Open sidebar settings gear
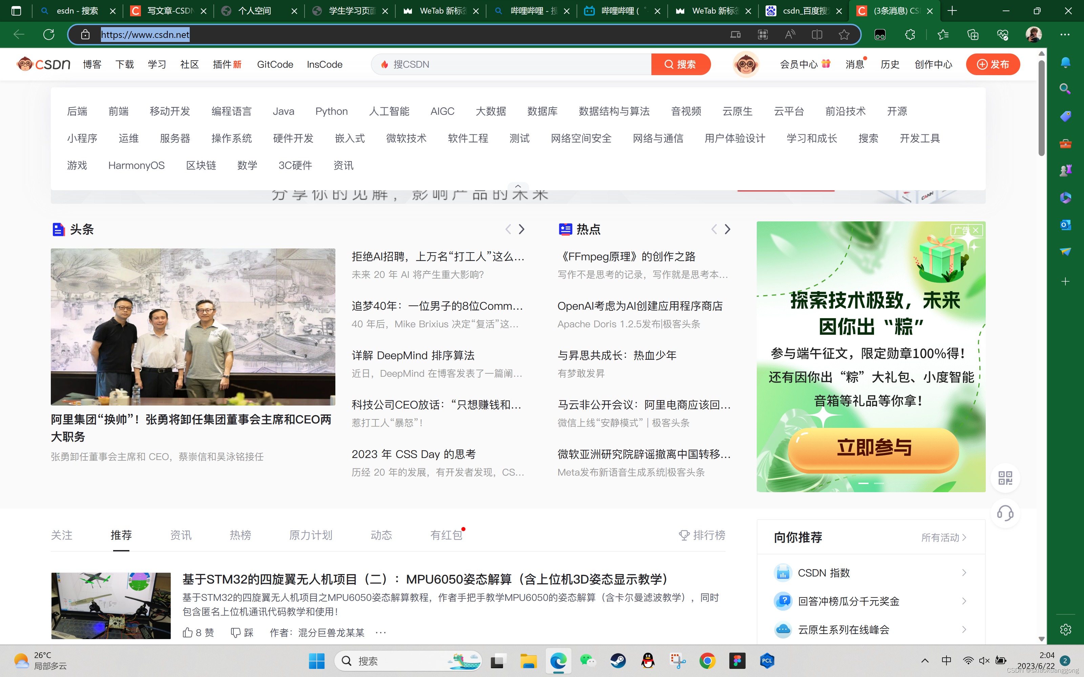1084x677 pixels. click(x=1066, y=630)
